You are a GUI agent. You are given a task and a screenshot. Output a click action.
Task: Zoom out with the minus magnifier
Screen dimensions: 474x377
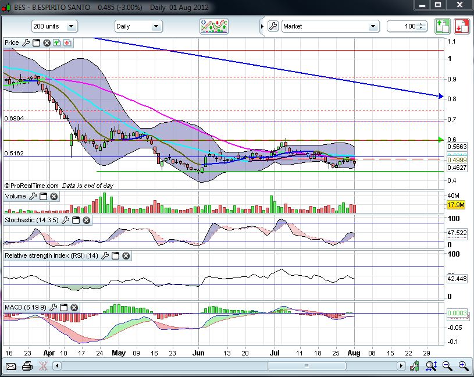tap(447, 366)
